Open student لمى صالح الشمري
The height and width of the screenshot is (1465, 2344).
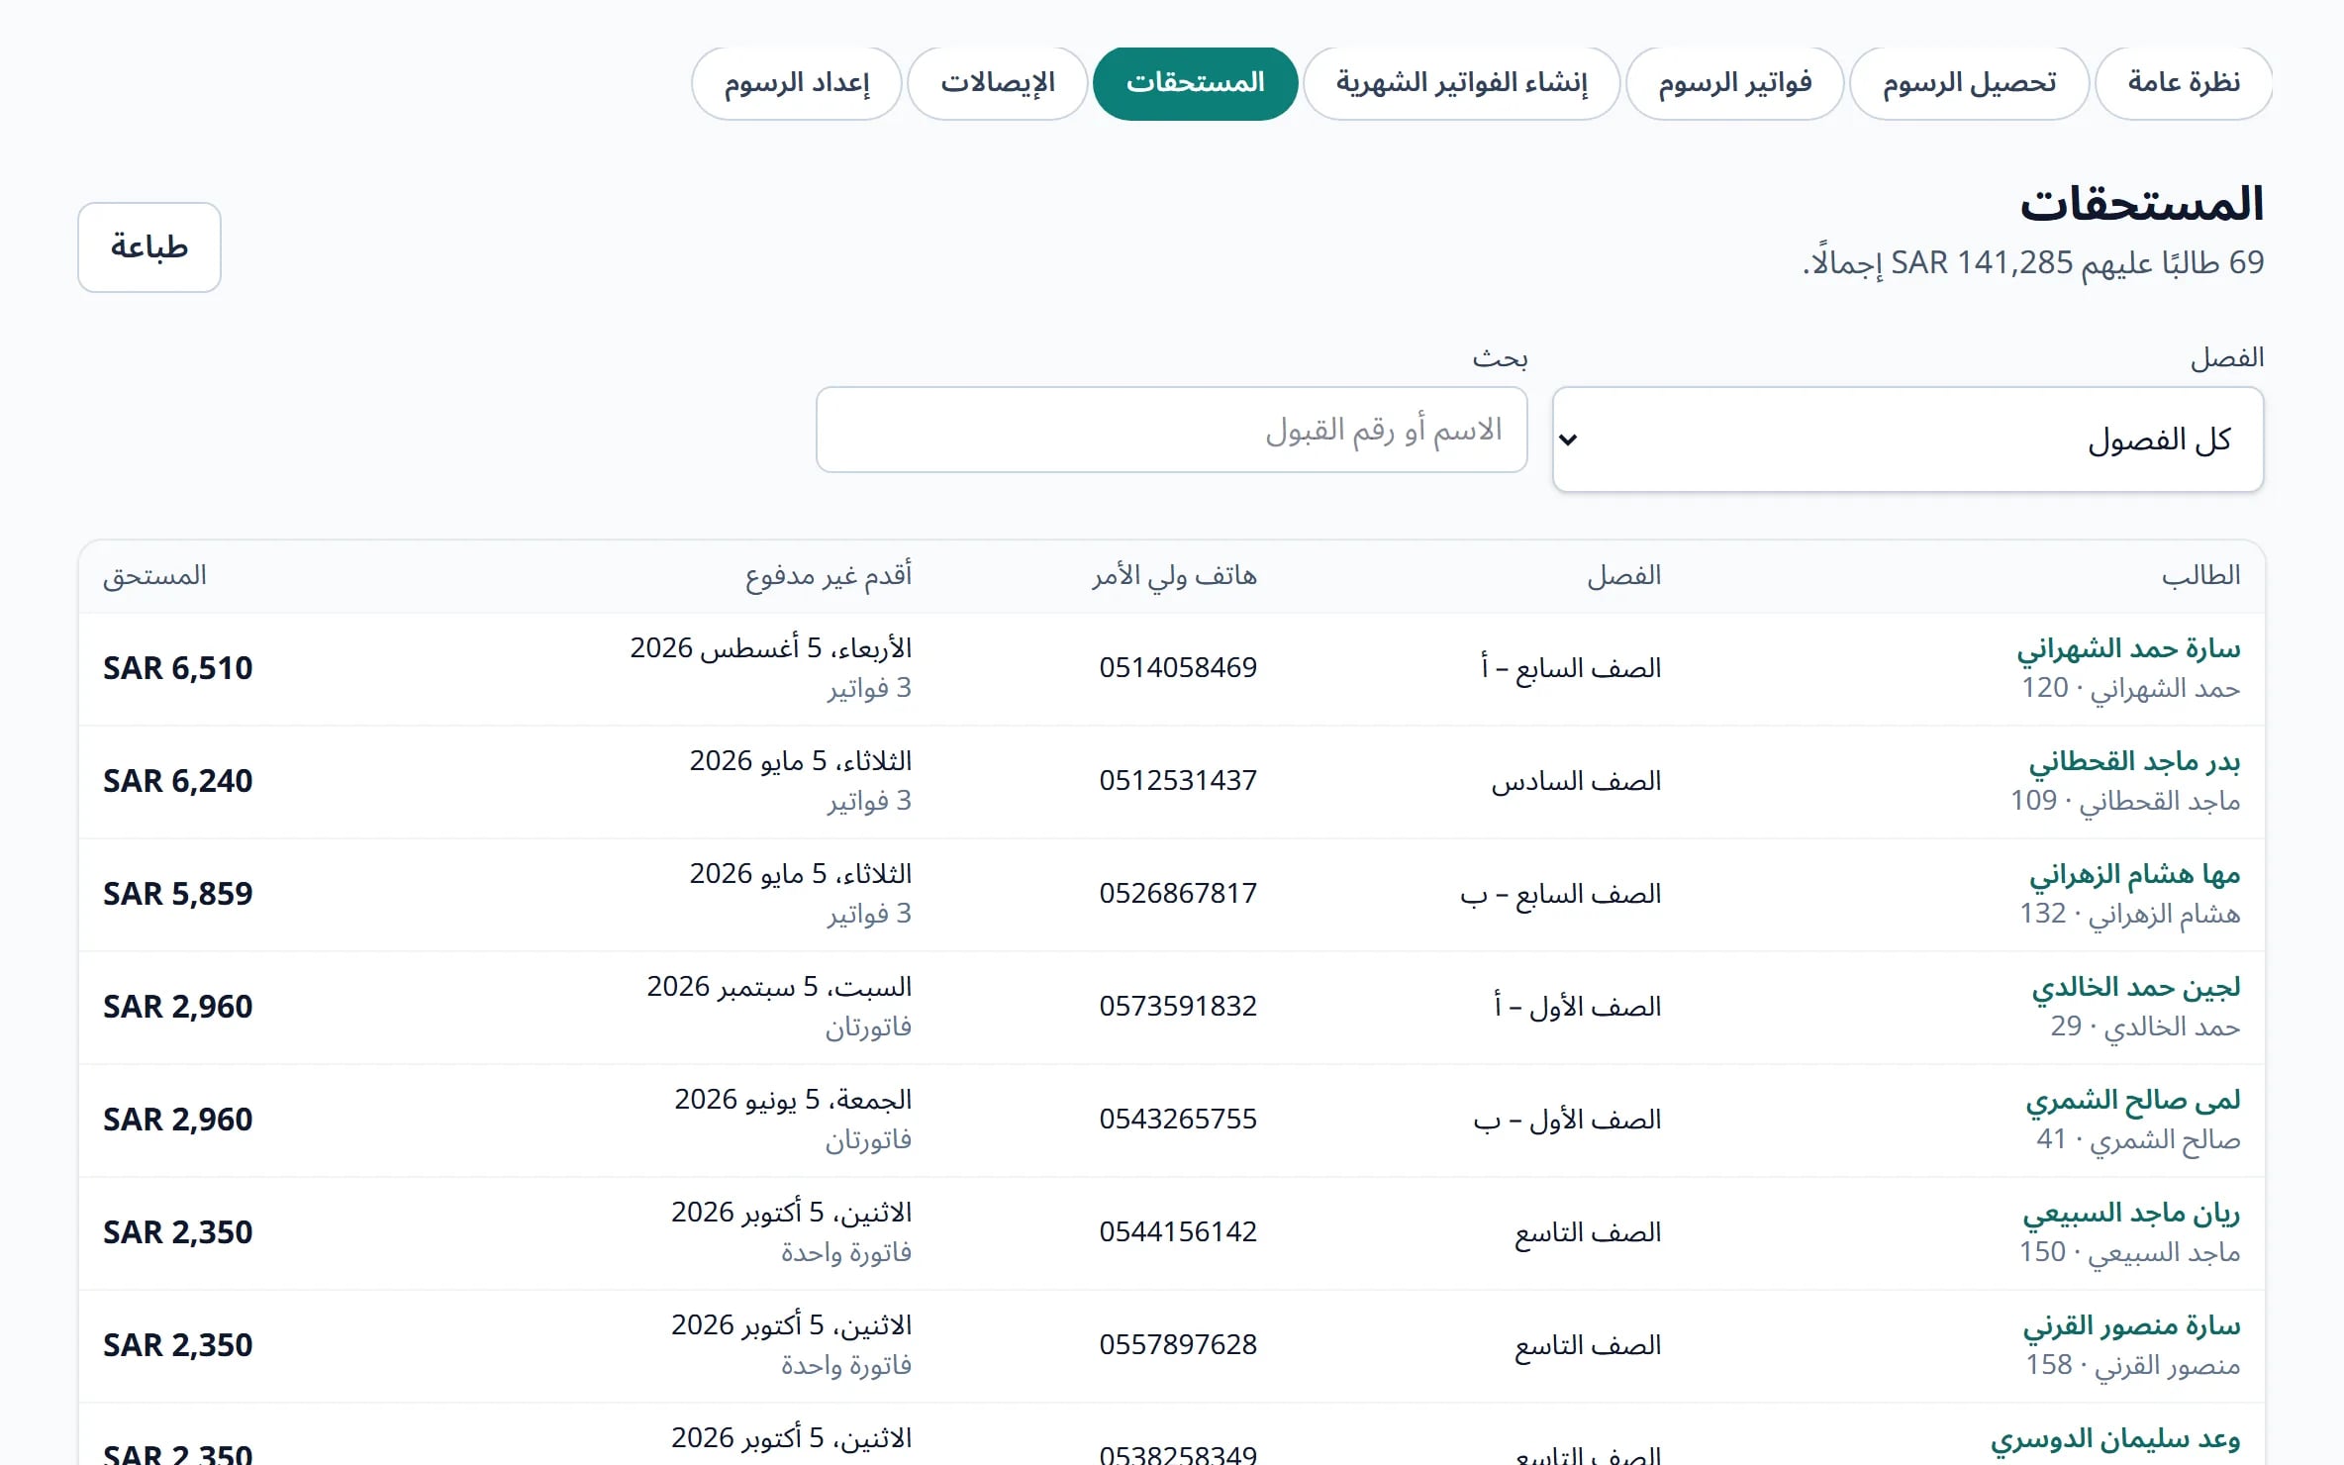coord(2133,1101)
